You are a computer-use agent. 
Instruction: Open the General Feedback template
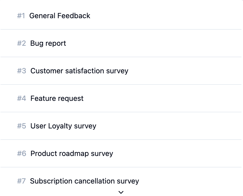click(x=60, y=16)
